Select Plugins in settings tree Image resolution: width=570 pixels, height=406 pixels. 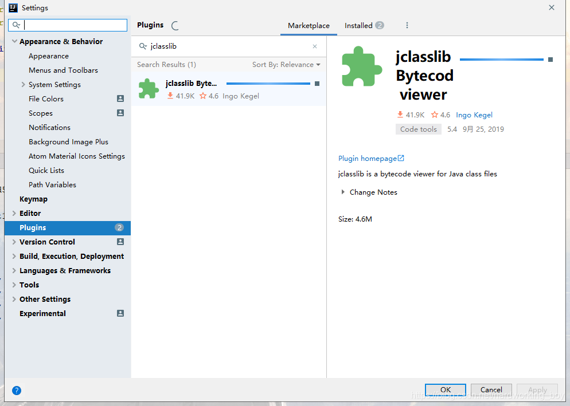point(68,228)
